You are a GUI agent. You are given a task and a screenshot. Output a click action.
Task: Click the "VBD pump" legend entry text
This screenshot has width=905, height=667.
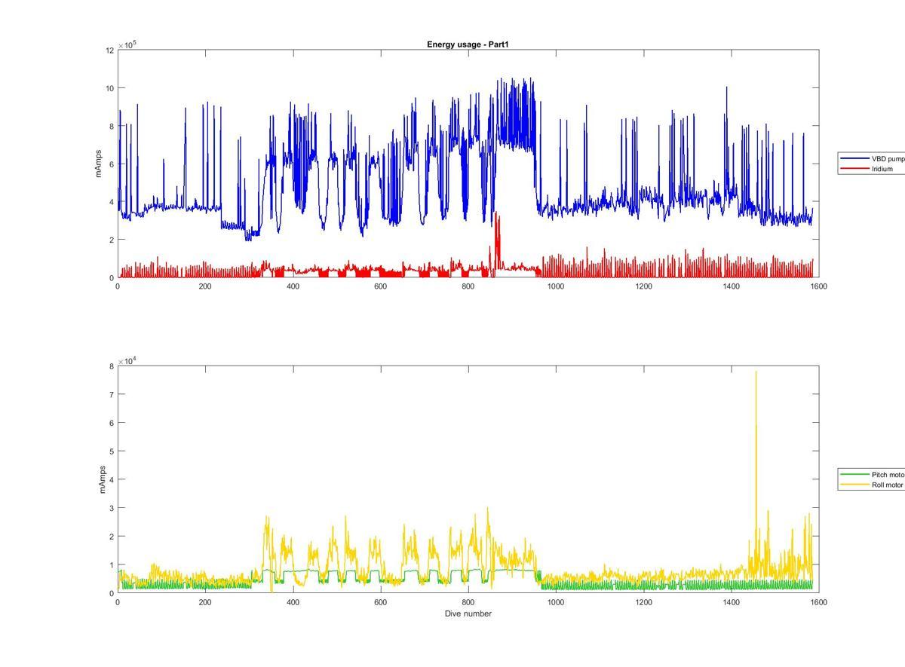click(x=888, y=159)
